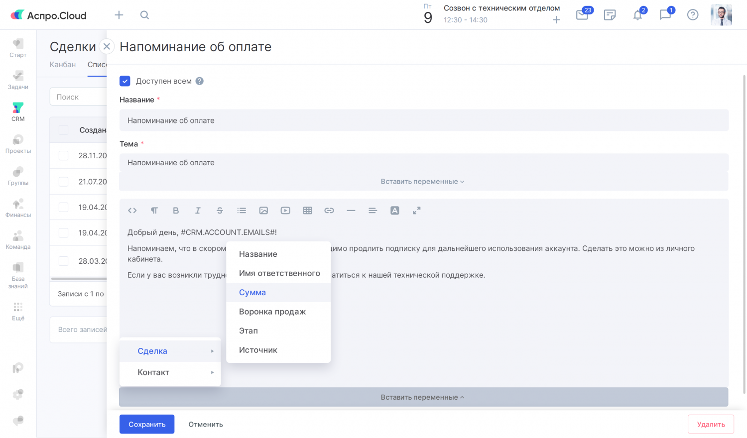Expand the 'Контакт' submenu

pyautogui.click(x=170, y=372)
